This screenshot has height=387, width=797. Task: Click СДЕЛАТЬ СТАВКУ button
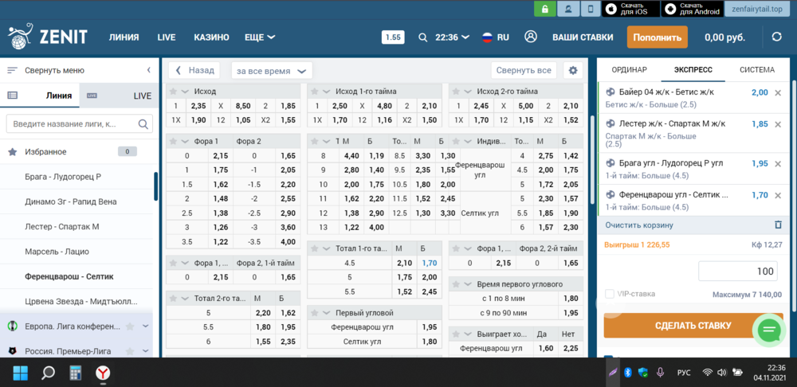[693, 326]
